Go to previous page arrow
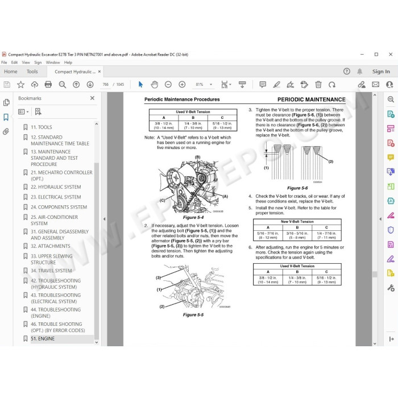The width and height of the screenshot is (398, 398). [76, 85]
